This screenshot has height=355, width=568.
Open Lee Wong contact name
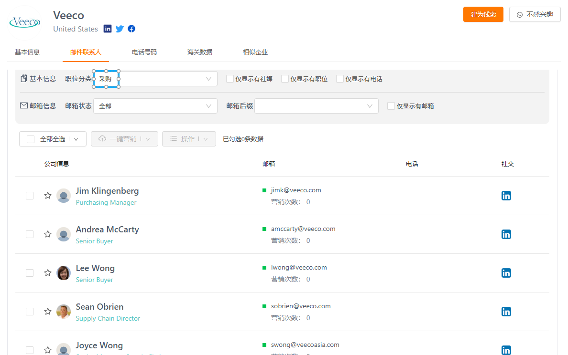pyautogui.click(x=95, y=268)
